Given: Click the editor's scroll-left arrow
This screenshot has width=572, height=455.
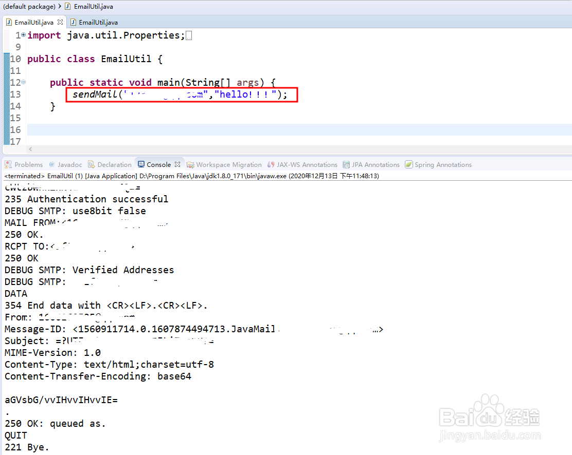Looking at the screenshot, I should point(31,149).
